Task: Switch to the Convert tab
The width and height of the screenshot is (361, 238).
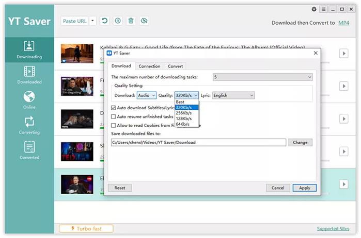Action: point(175,66)
